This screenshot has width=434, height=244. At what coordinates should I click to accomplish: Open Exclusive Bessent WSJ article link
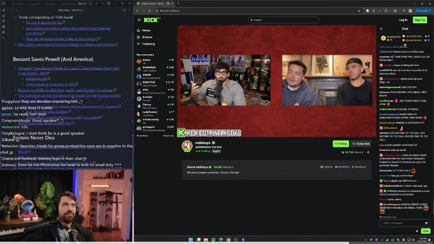(69, 71)
